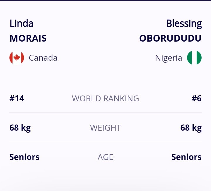
Task: Click the AGE row label
Action: [105, 157]
